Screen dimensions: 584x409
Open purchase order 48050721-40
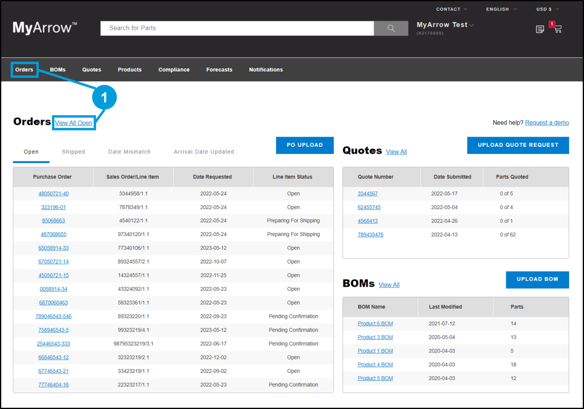[x=53, y=193]
